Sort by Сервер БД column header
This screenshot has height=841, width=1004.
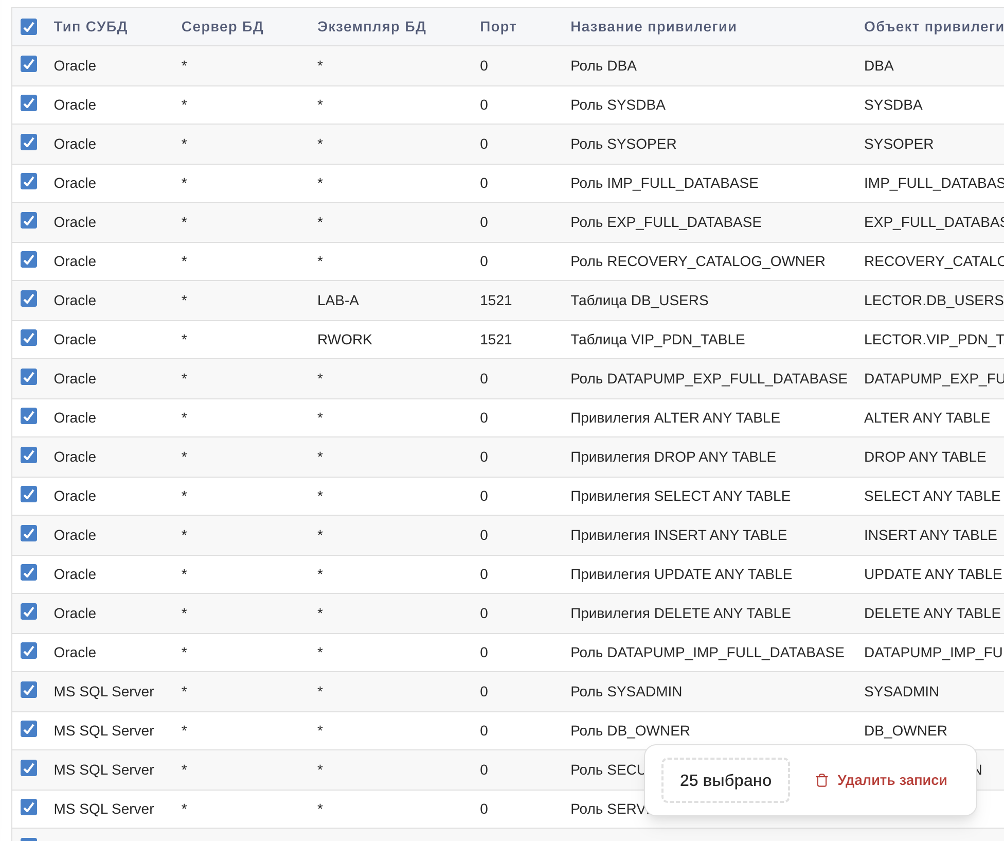[222, 27]
